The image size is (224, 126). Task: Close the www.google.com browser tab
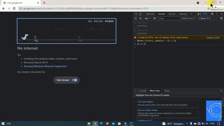pos(38,3)
